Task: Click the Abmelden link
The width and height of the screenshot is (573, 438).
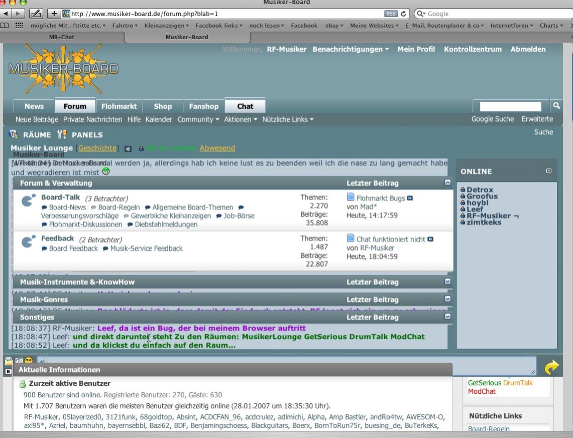Action: 528,49
